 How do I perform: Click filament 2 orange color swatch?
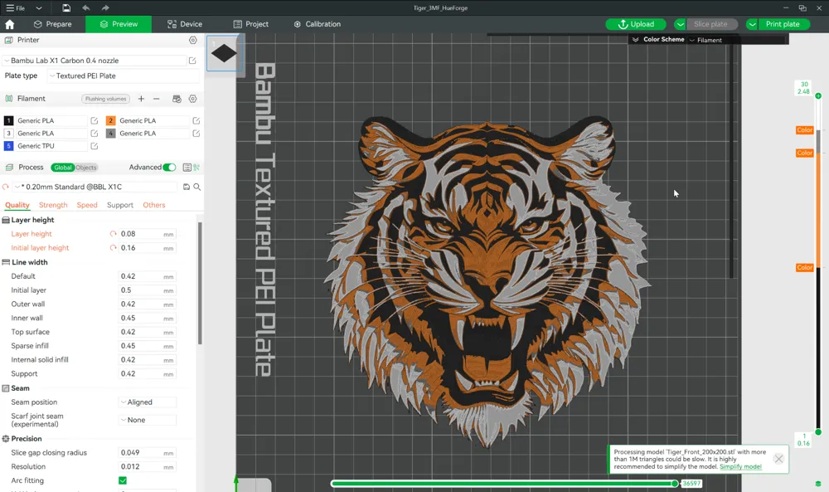110,120
